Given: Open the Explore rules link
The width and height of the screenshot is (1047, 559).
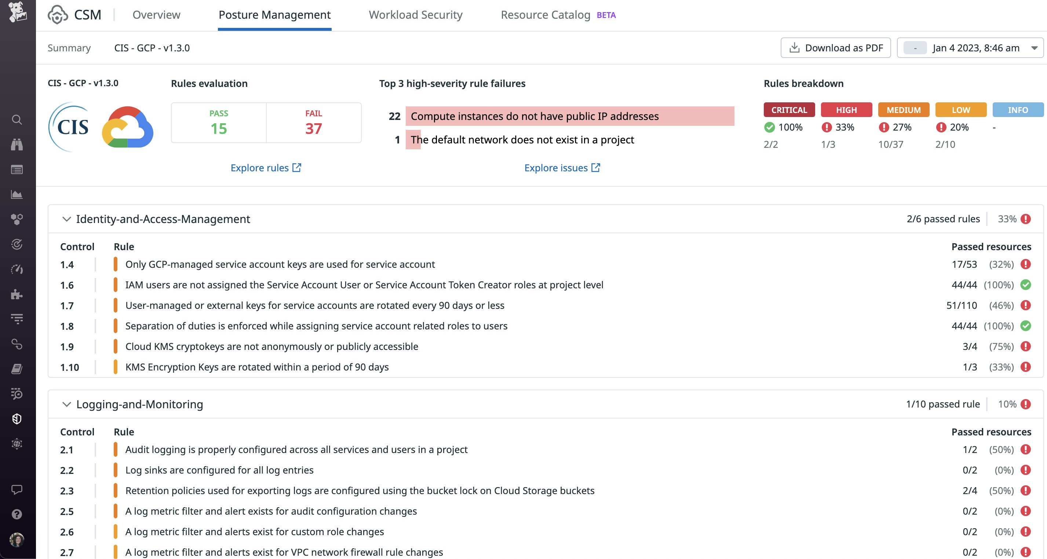Looking at the screenshot, I should tap(266, 167).
